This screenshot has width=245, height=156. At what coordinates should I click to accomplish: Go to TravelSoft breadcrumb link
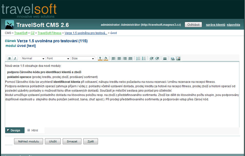21,33
